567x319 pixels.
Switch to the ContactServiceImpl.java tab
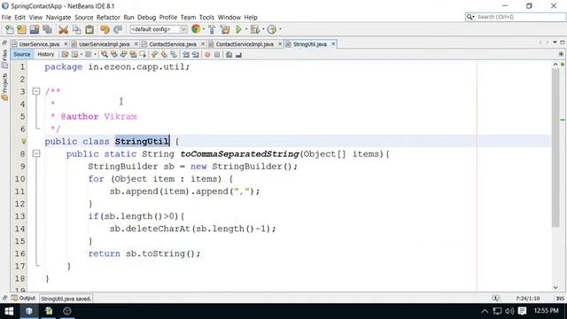[x=245, y=44]
